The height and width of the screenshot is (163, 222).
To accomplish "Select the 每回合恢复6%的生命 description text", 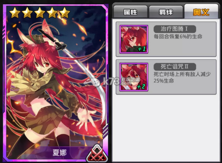I will (178, 37).
